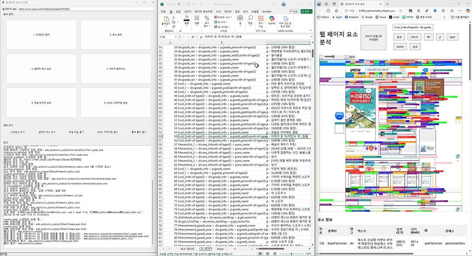The width and height of the screenshot is (472, 256).
Task: Open the 삽입 ribbon tab
Action: point(178,11)
